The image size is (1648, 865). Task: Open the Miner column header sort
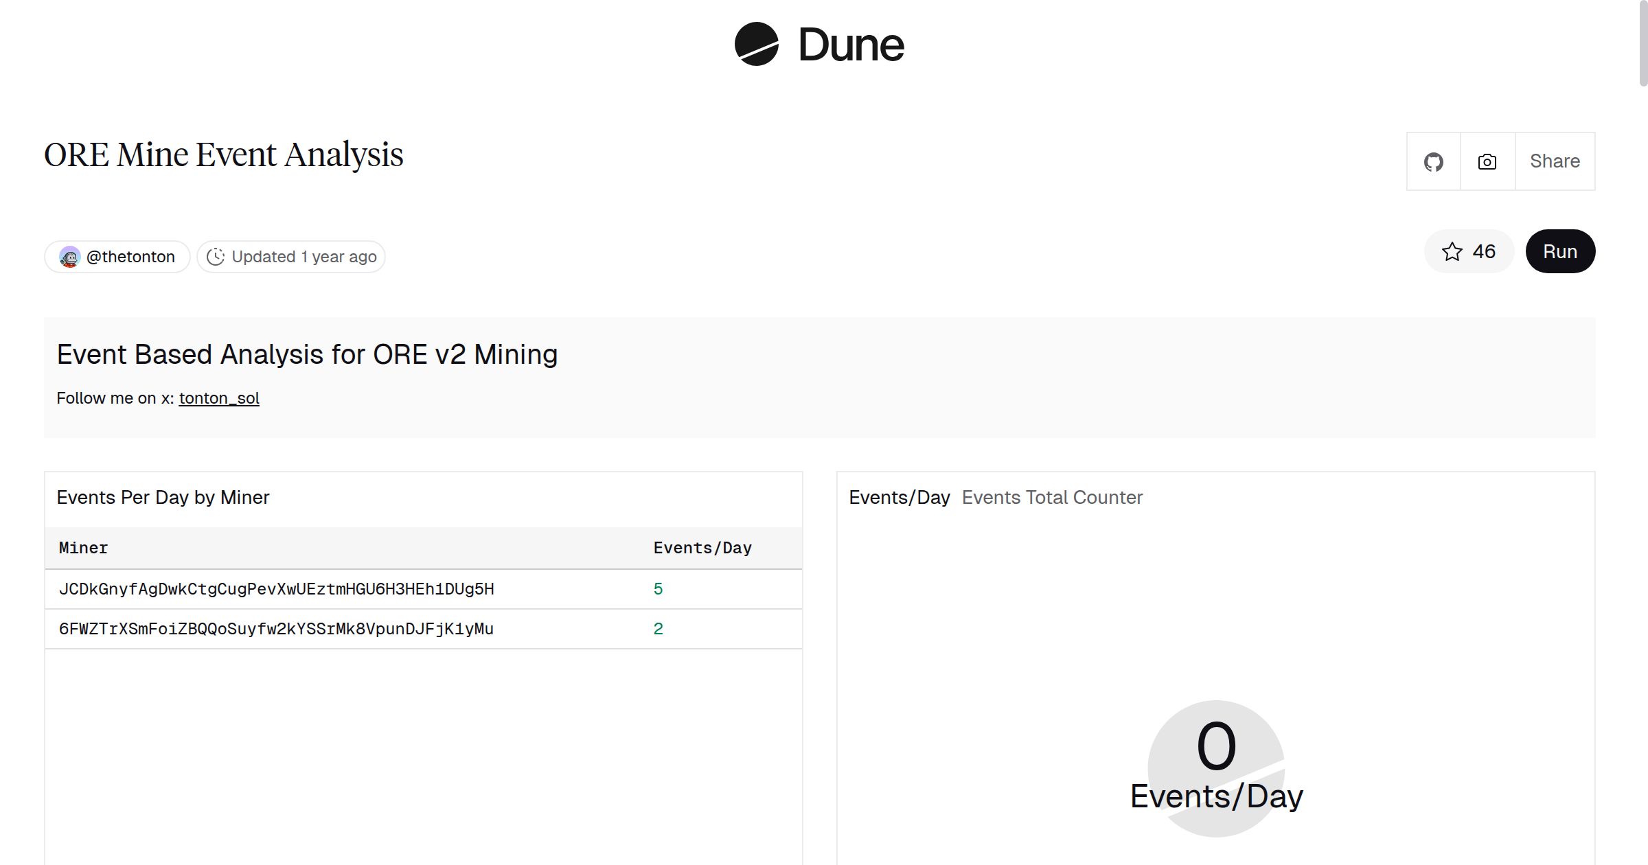(x=83, y=547)
